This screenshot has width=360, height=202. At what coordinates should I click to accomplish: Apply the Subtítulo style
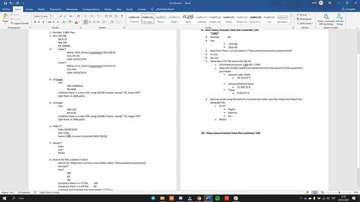[x=201, y=19]
